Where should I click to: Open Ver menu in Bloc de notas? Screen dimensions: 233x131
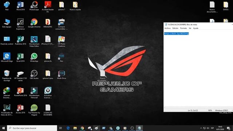tap(190, 28)
